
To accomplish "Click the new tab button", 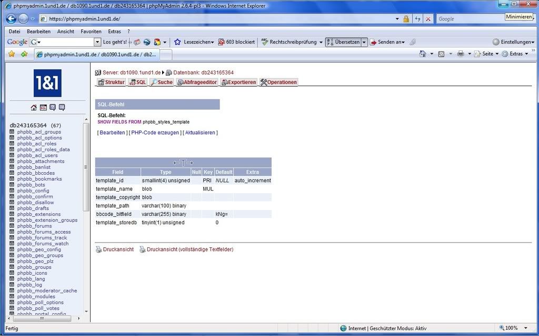I will click(x=166, y=54).
